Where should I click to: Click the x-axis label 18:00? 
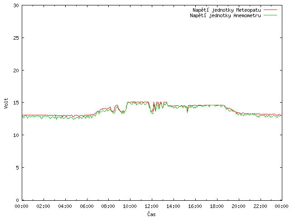pos(217,206)
